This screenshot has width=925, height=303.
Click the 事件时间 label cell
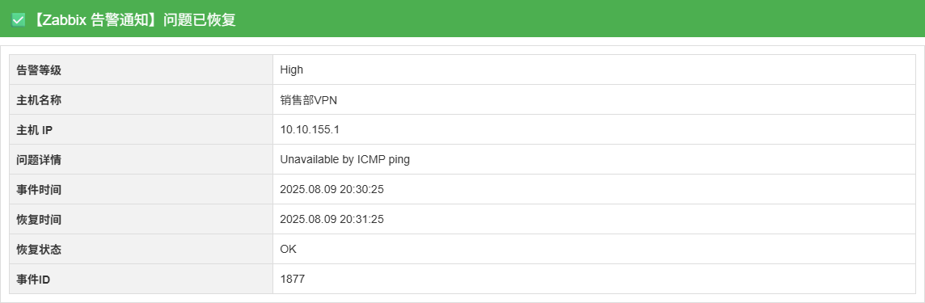tap(141, 190)
